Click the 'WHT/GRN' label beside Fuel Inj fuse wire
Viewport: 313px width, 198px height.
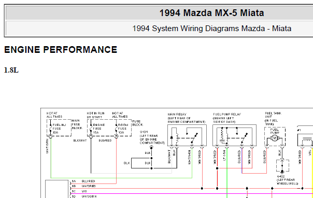point(47,146)
